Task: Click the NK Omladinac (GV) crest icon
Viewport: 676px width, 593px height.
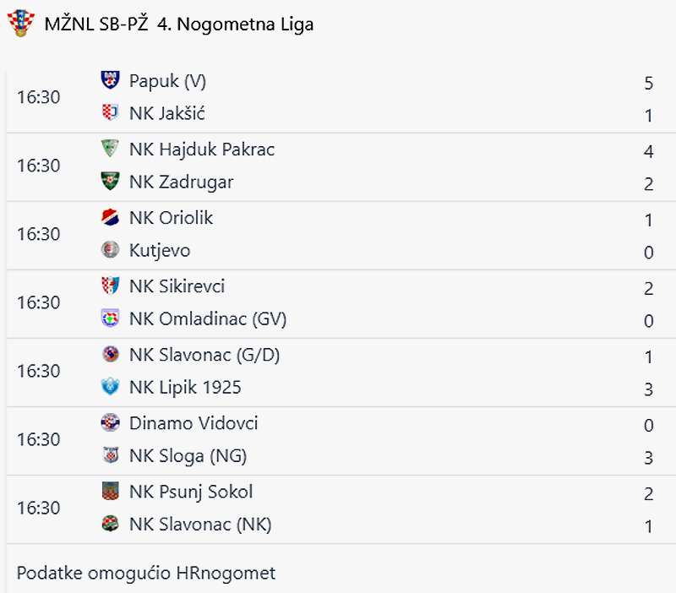Action: pos(110,318)
